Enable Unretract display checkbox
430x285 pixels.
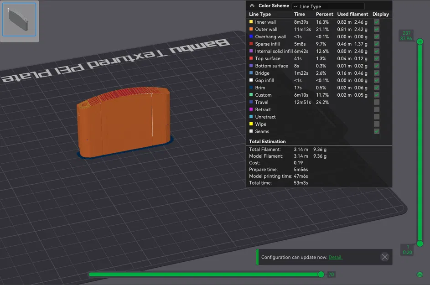(x=377, y=117)
